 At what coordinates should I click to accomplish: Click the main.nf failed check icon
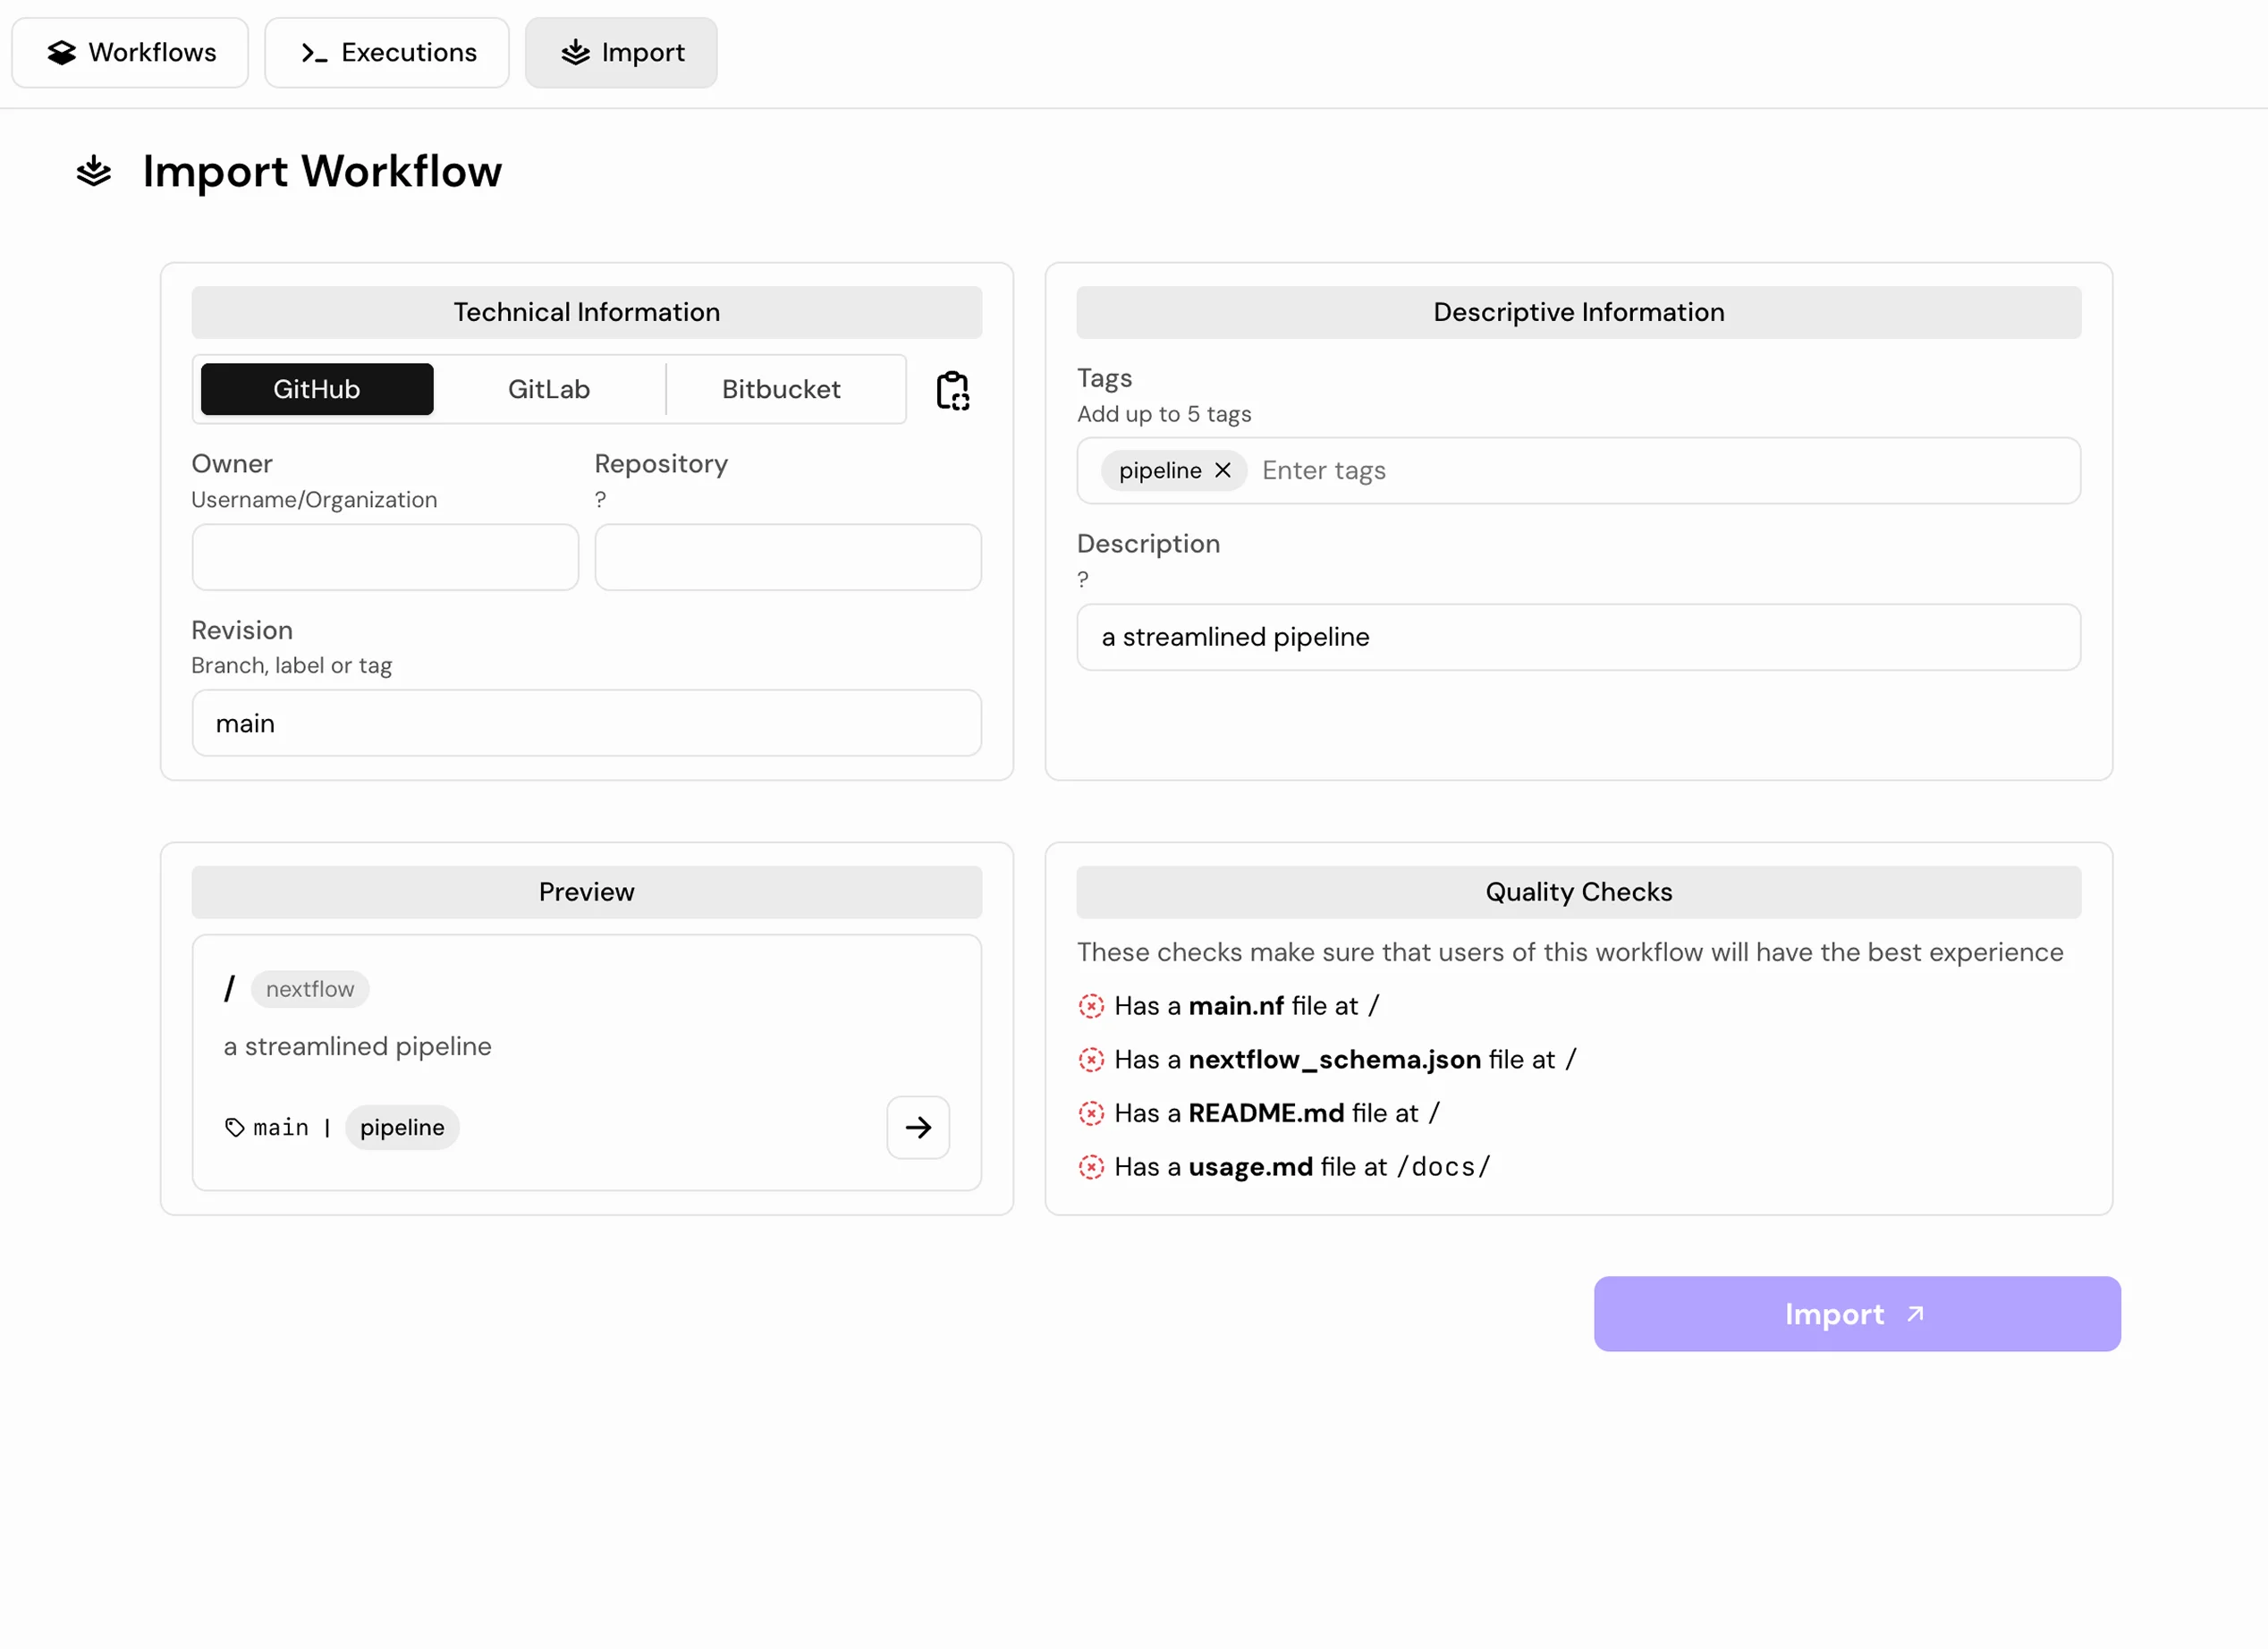click(1091, 1006)
